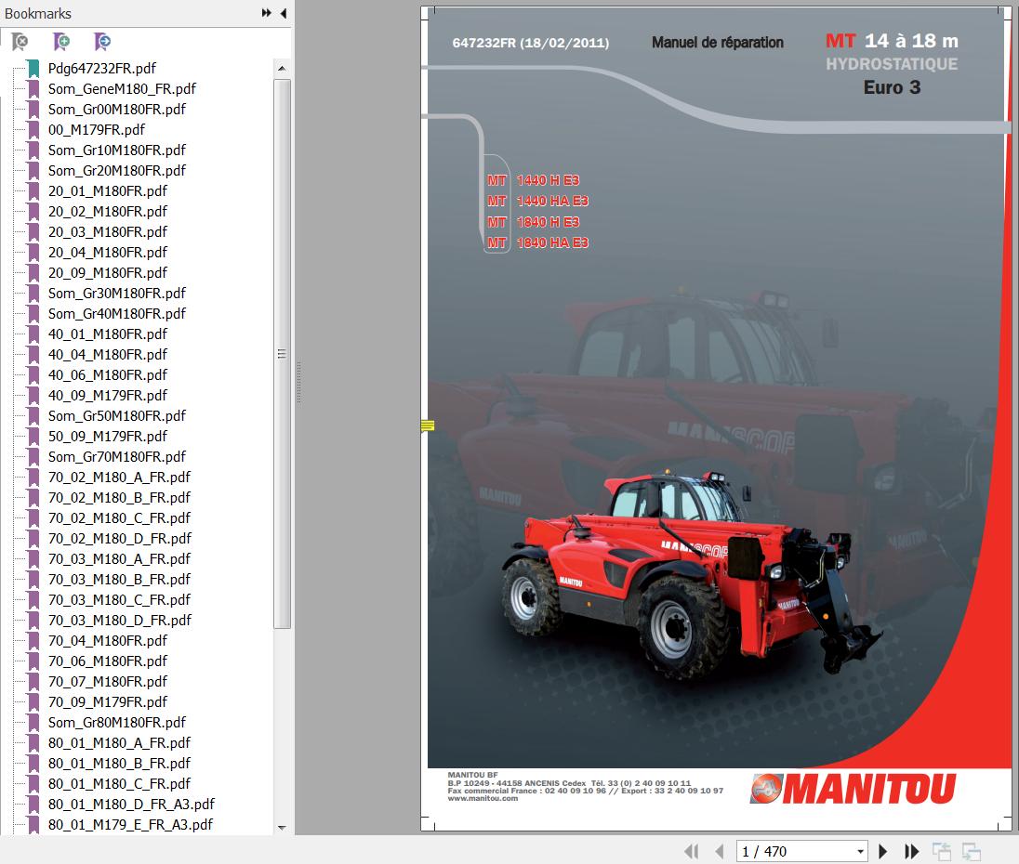The width and height of the screenshot is (1019, 864).
Task: Go to the first page of the document
Action: (x=692, y=851)
